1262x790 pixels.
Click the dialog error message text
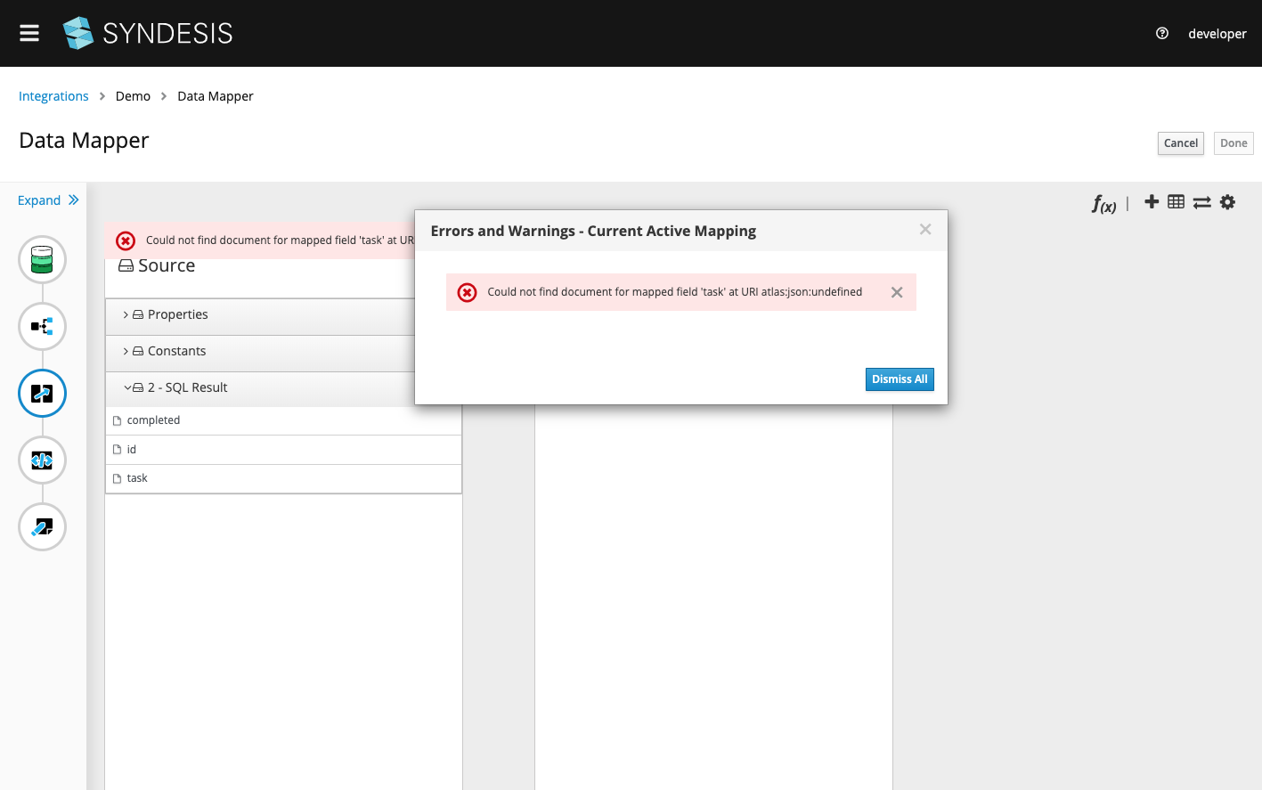tap(675, 292)
